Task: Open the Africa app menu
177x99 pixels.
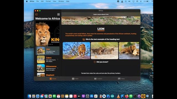Action: [32, 1]
